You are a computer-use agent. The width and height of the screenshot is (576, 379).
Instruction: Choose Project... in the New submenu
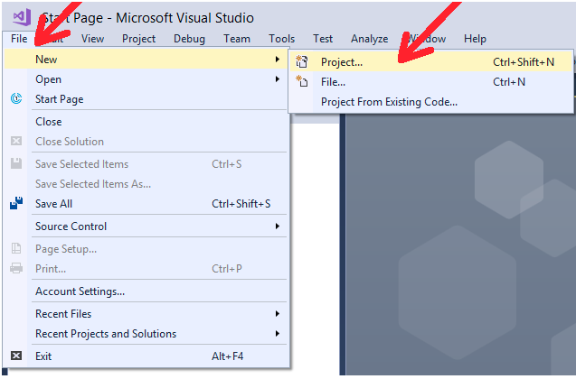(x=431, y=62)
